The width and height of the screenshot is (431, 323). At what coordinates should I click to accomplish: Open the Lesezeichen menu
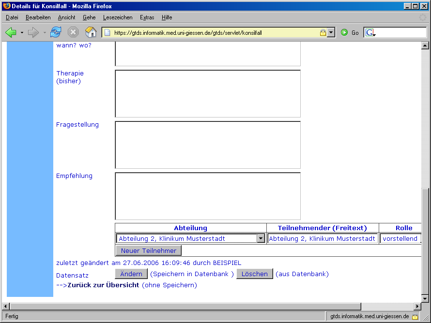pos(118,17)
